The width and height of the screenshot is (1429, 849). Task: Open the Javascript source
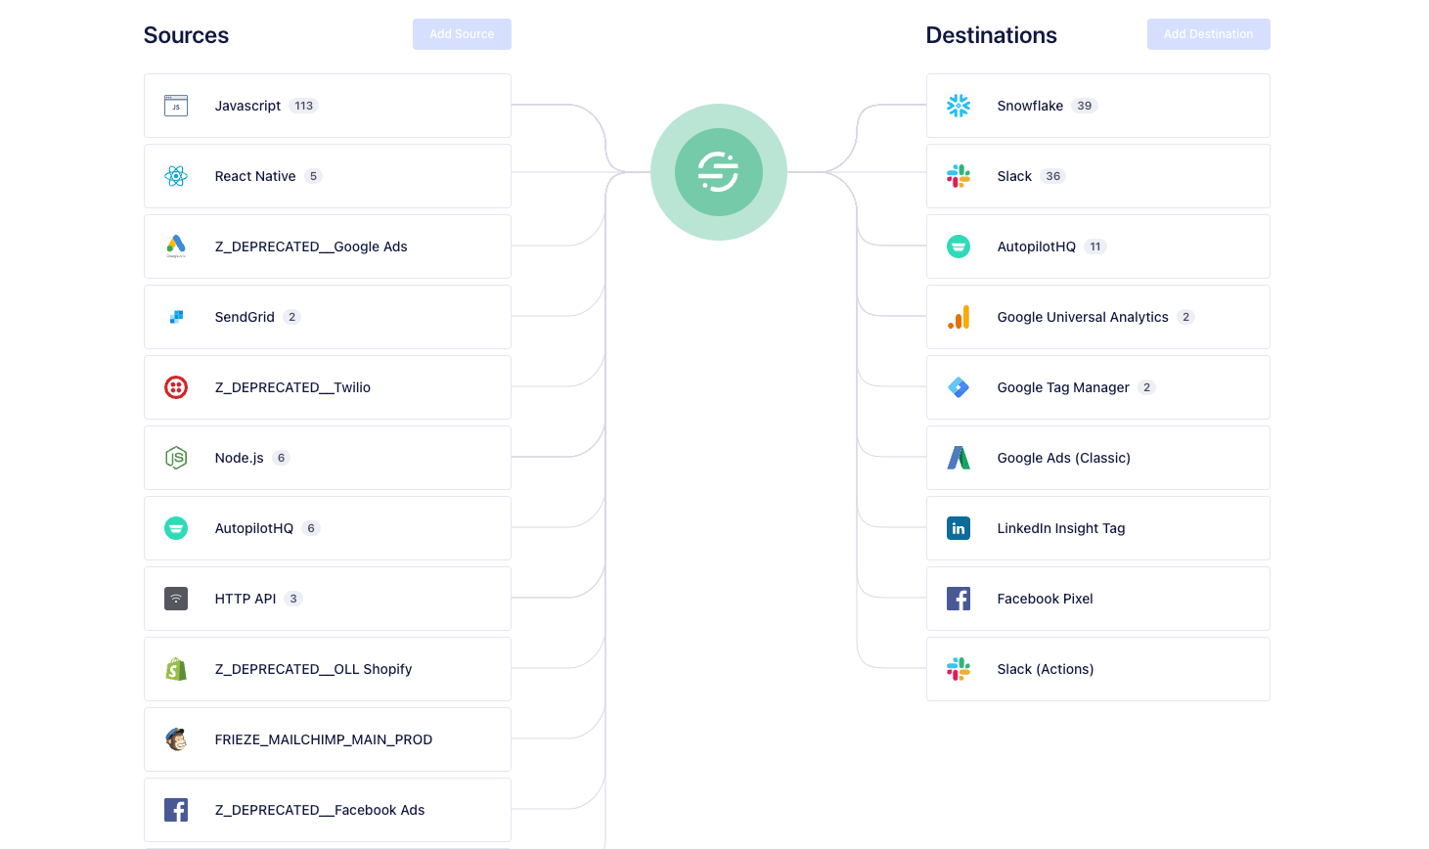328,106
